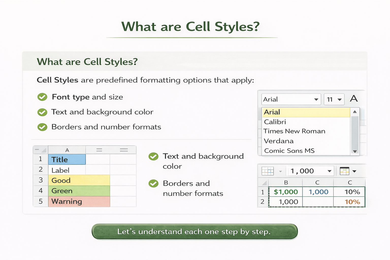Click the font list scroll up arrow
The image size is (390, 260).
(x=355, y=112)
